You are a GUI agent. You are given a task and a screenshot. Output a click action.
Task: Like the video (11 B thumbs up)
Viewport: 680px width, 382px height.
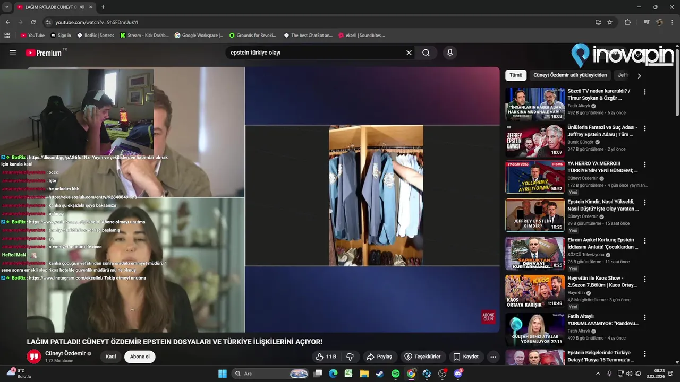pyautogui.click(x=326, y=357)
